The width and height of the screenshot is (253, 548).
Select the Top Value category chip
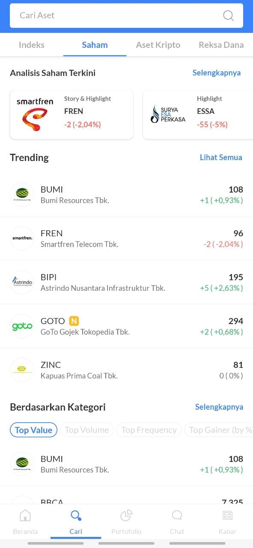click(x=33, y=430)
